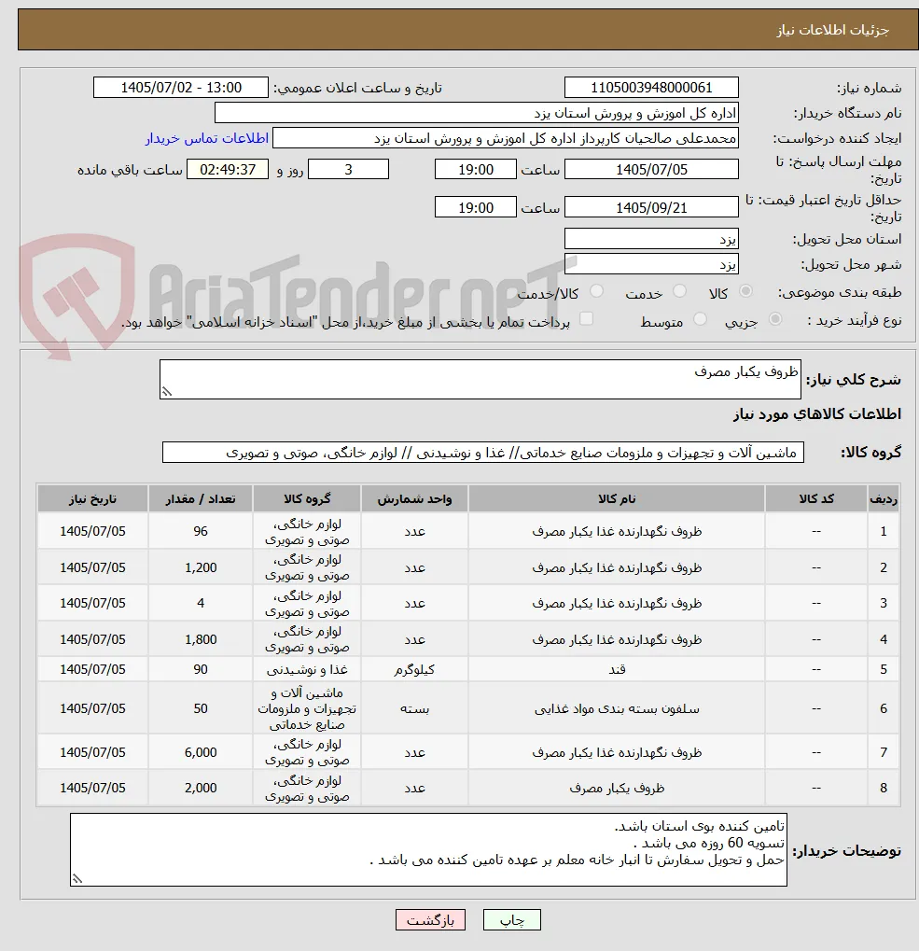
Task: Click the کد کالا column header
Action: pyautogui.click(x=816, y=498)
